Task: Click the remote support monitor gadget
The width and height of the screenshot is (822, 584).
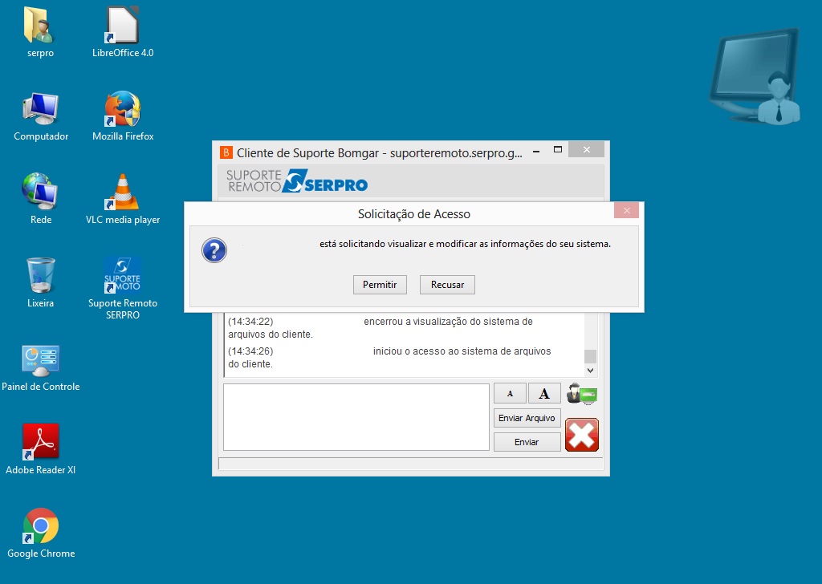Action: point(755,76)
